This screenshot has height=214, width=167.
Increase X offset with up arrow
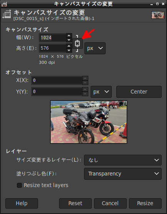click(85, 78)
